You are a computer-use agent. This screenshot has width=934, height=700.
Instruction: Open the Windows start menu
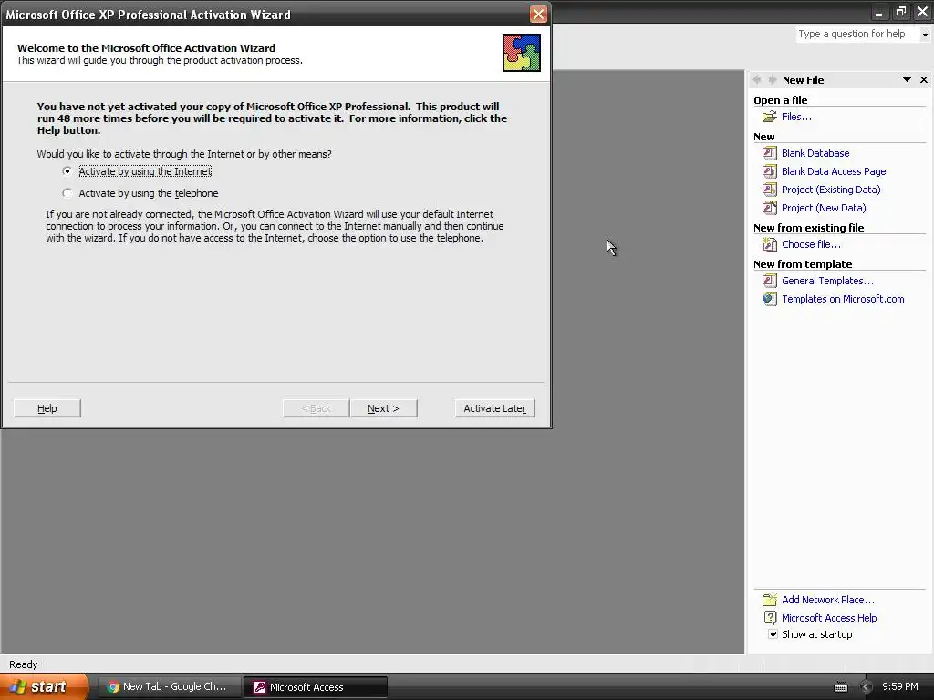point(43,686)
